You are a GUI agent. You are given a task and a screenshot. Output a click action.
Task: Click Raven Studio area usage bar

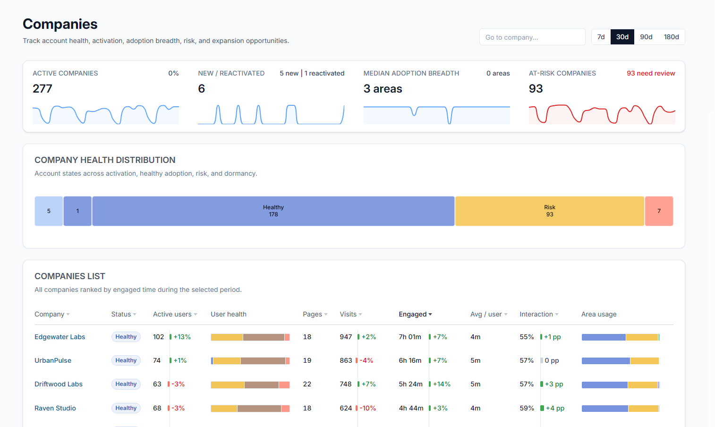[x=621, y=408]
